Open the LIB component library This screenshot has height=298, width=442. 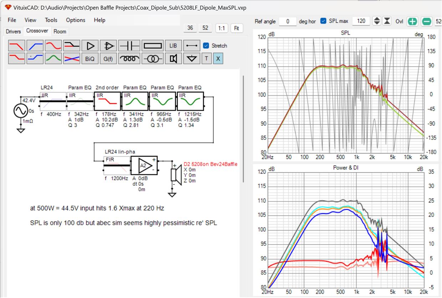[x=173, y=46]
